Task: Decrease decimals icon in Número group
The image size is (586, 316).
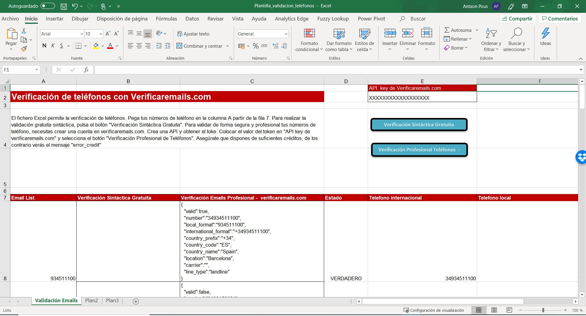Action: 284,46
